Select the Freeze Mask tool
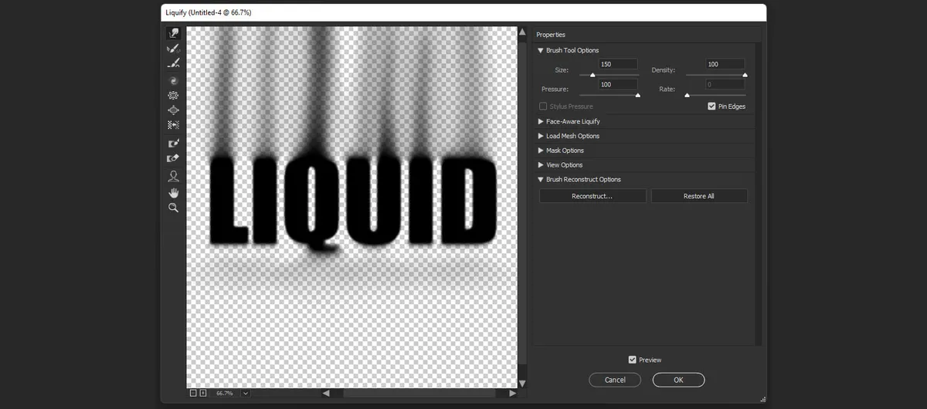927x409 pixels. [x=173, y=144]
